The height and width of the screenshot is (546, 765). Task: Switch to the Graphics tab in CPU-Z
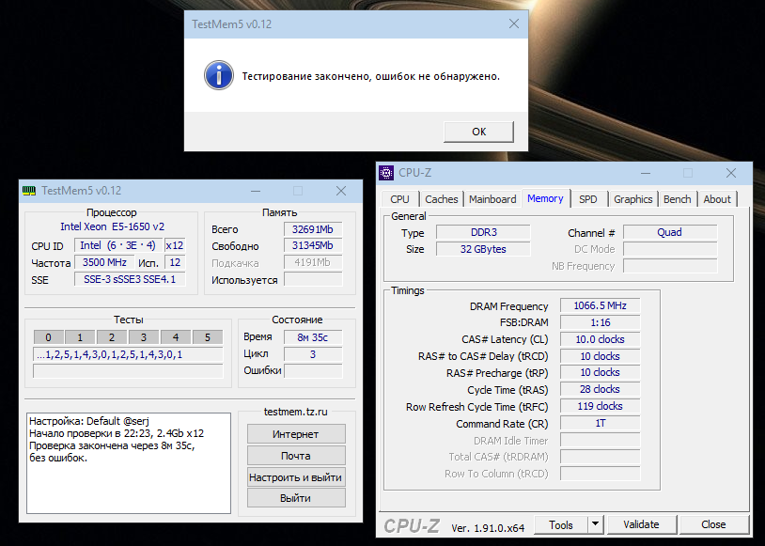click(632, 199)
